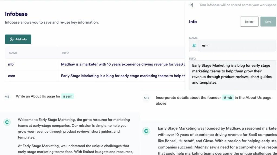This screenshot has height=155, width=277.
Task: Click the #esm tag in the prompt
Action: tap(67, 96)
